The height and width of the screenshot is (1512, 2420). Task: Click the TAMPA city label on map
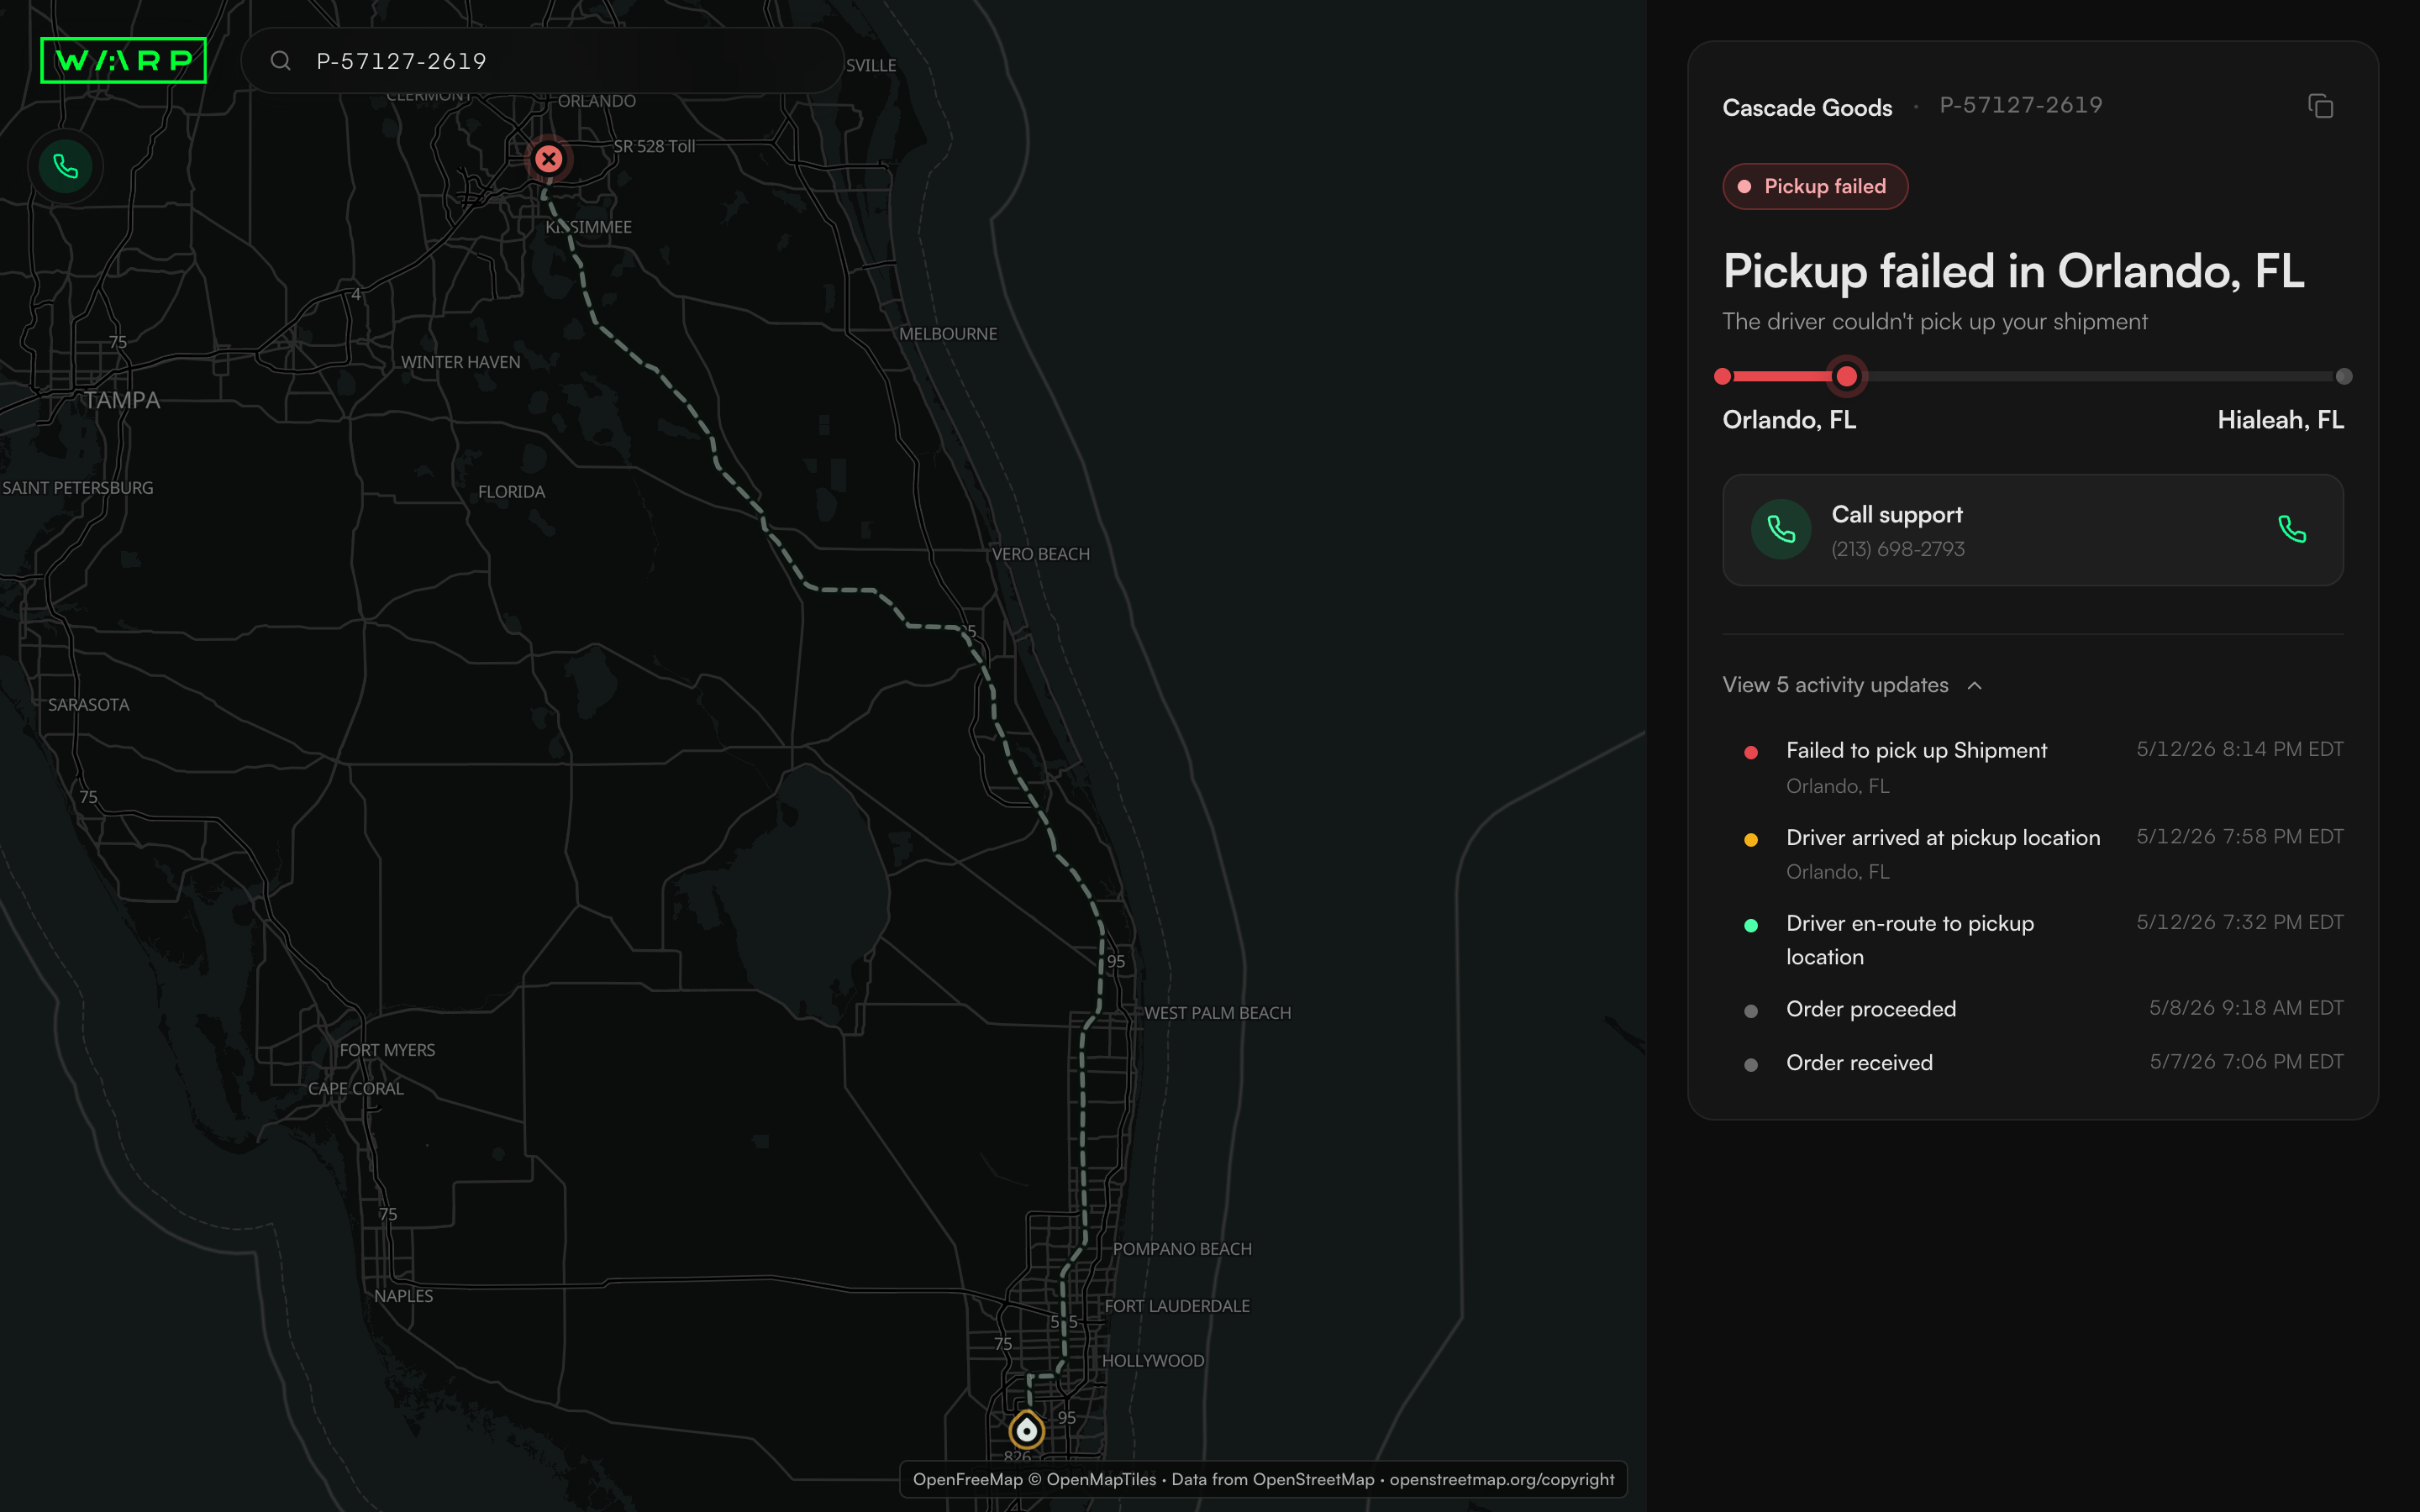(122, 400)
